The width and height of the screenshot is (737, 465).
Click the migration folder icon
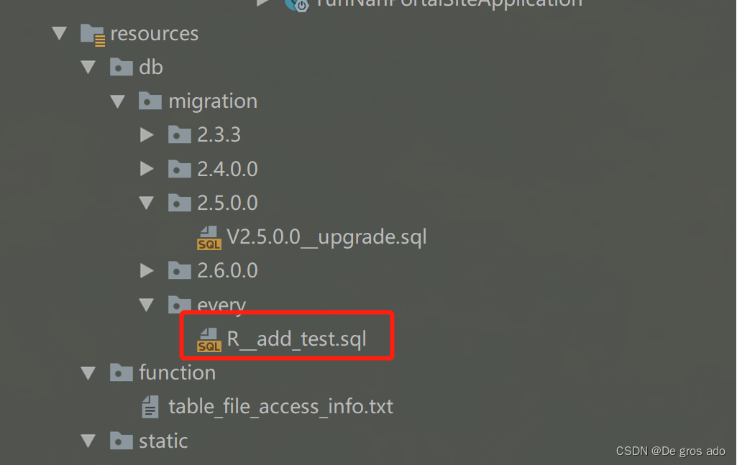pyautogui.click(x=150, y=101)
